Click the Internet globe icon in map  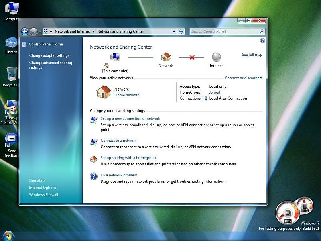216,57
